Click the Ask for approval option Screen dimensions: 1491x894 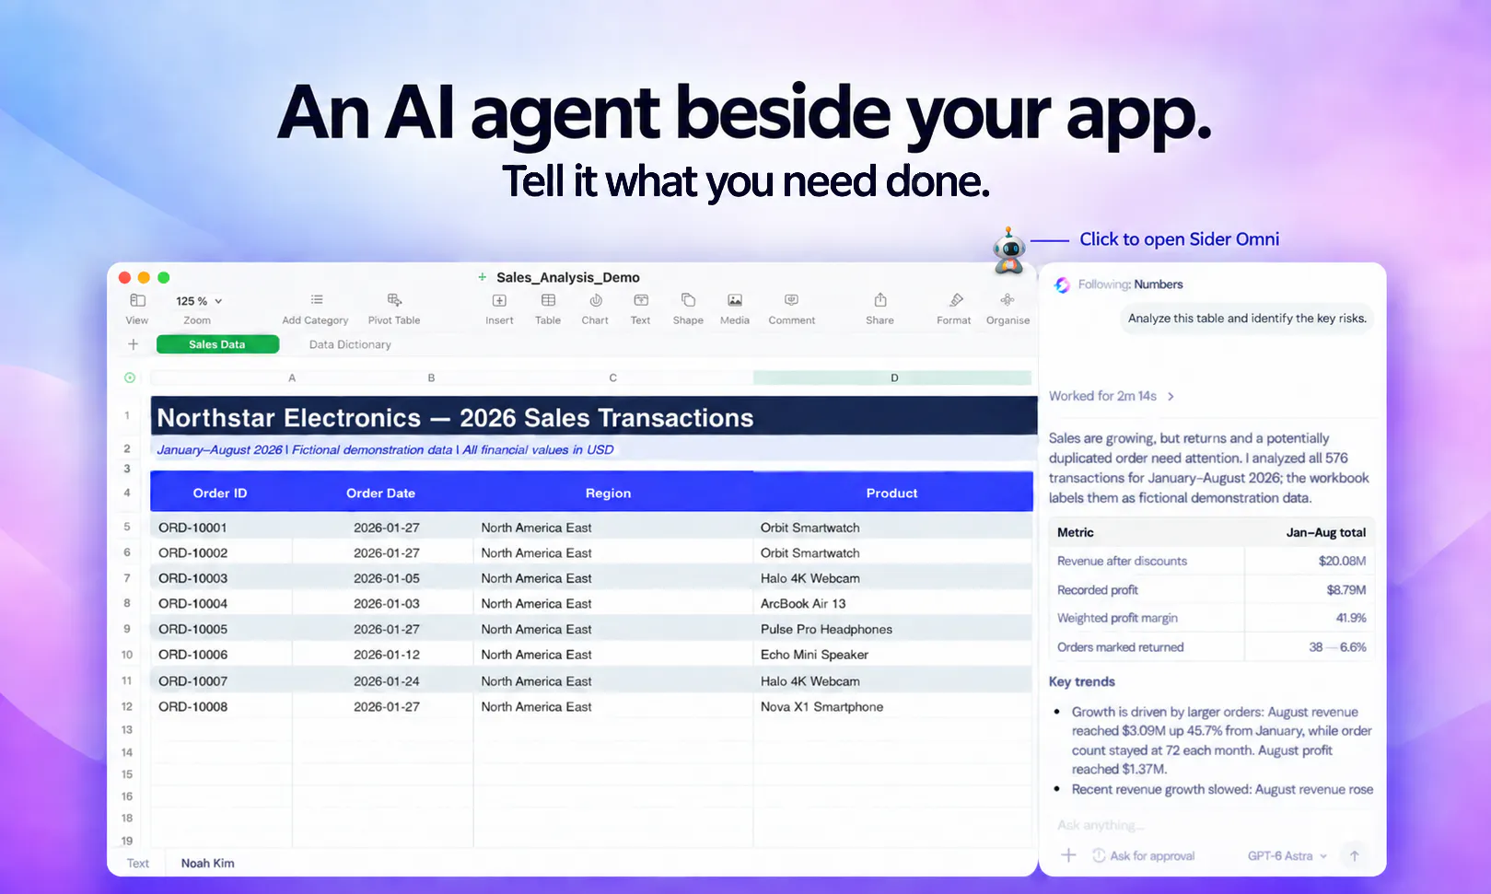(1143, 855)
